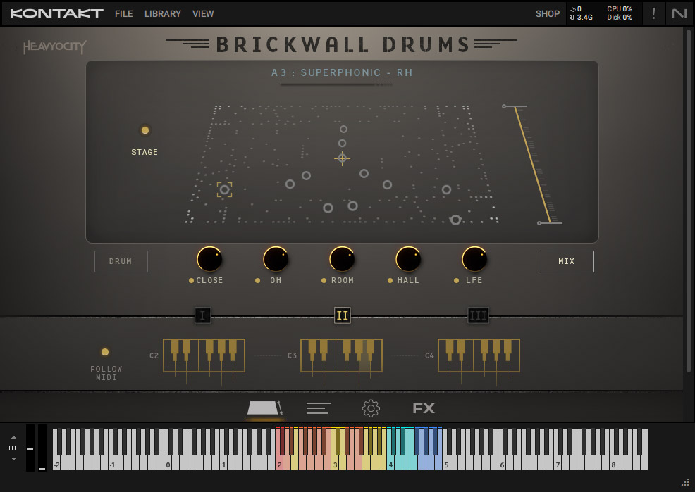Open the FX tab

tap(424, 408)
